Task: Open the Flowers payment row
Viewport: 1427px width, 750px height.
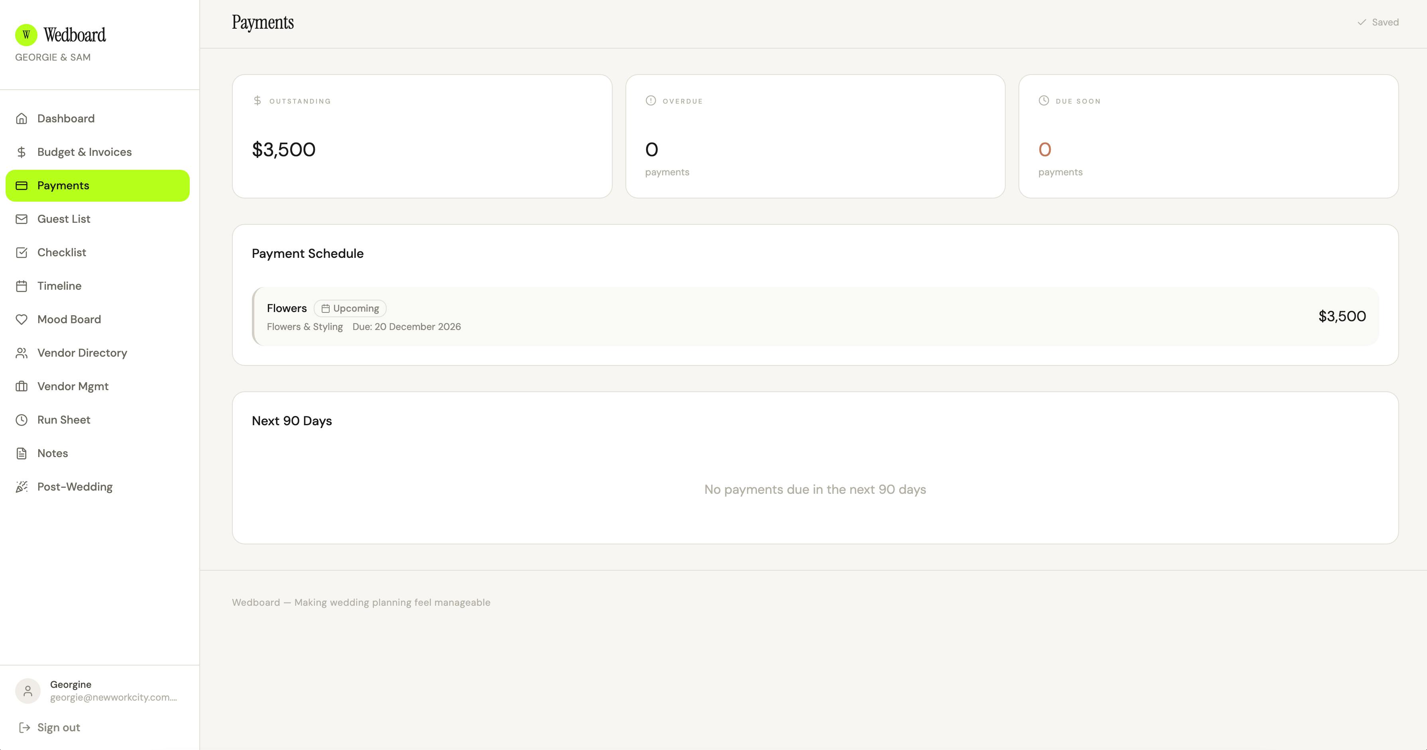Action: [x=816, y=316]
